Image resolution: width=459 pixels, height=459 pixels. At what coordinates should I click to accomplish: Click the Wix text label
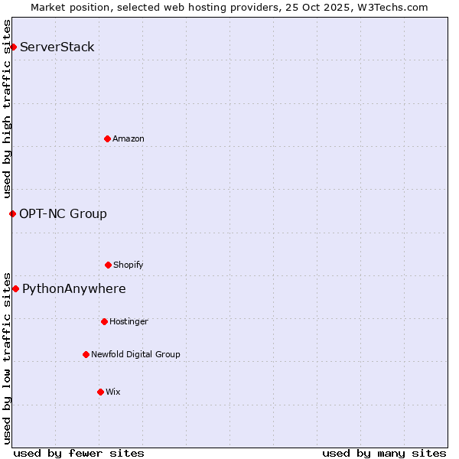coord(113,392)
